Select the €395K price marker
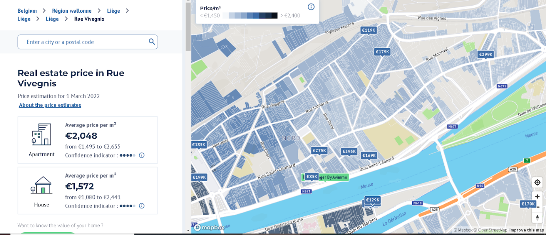The image size is (546, 235). coord(349,152)
